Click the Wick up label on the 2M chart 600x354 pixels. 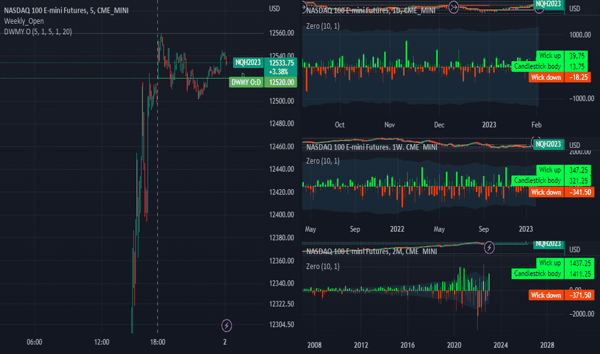(550, 263)
